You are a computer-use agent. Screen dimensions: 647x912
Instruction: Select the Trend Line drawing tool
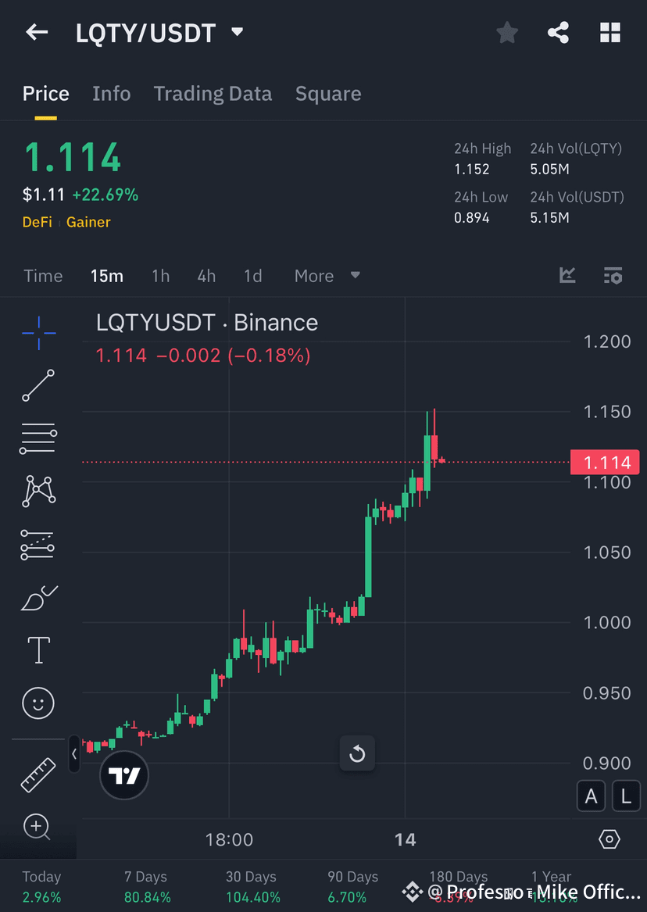click(38, 385)
